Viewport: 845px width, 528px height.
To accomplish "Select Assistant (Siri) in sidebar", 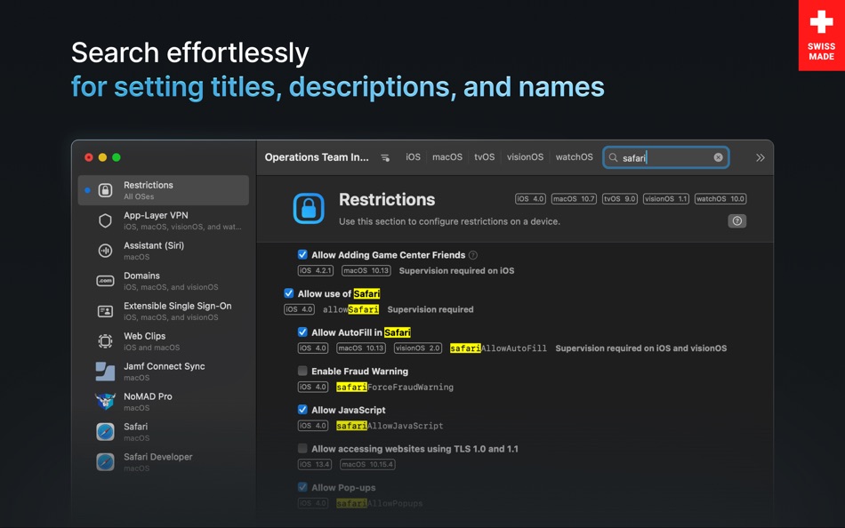I will (x=164, y=251).
